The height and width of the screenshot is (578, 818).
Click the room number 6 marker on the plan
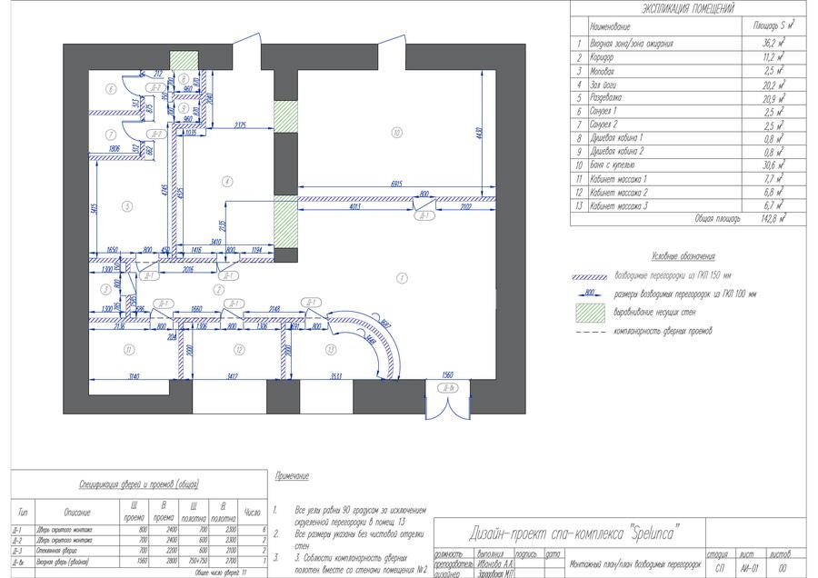click(111, 89)
